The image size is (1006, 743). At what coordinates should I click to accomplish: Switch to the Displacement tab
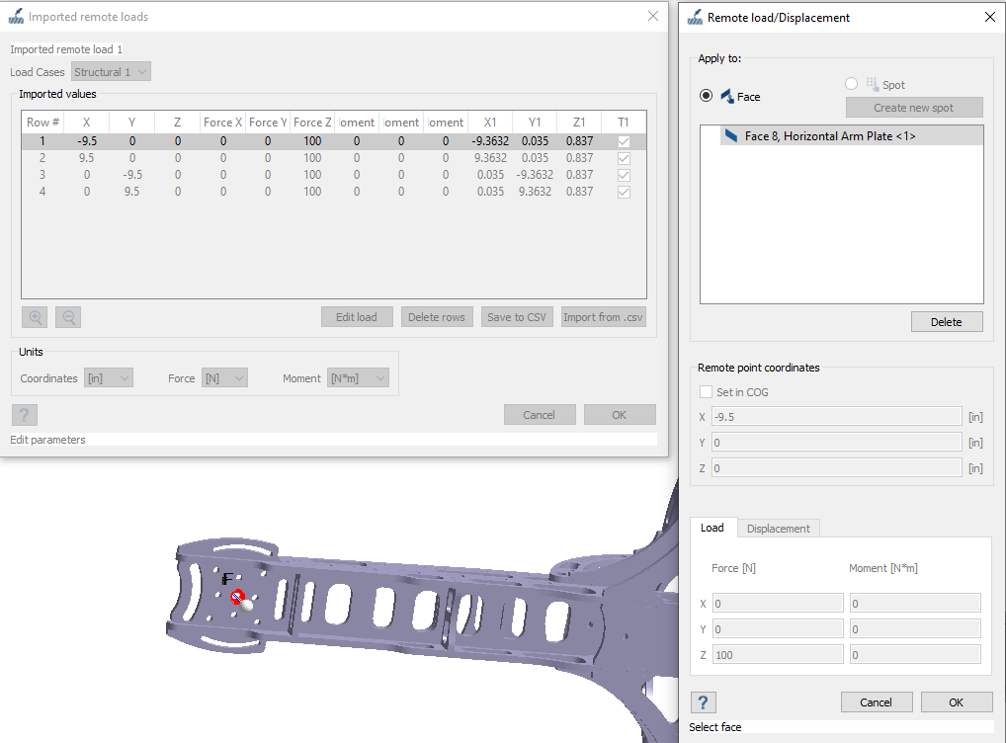point(778,529)
